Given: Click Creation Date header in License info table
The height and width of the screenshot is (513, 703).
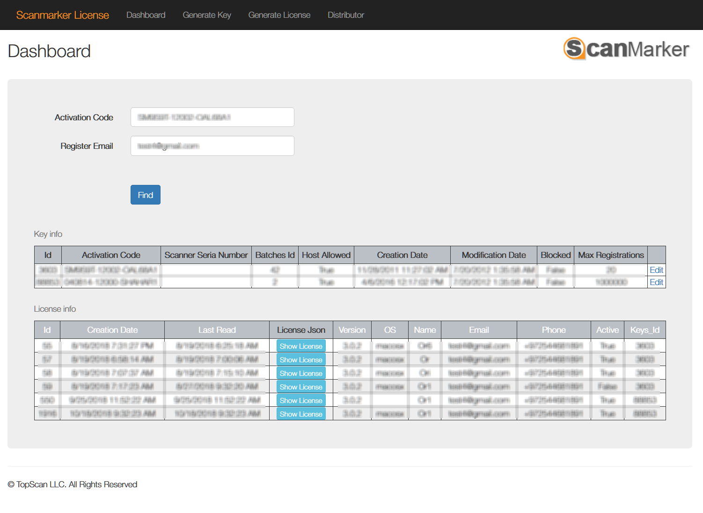Looking at the screenshot, I should [112, 330].
